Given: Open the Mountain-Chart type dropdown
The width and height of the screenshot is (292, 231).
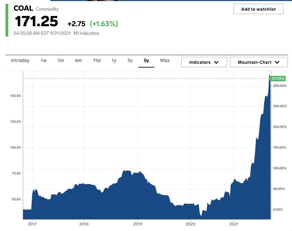Looking at the screenshot, I should pos(259,62).
